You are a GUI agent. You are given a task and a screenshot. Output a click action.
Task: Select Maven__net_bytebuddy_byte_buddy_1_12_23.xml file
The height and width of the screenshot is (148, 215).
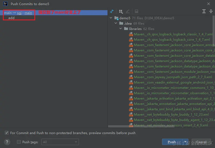click(x=171, y=115)
